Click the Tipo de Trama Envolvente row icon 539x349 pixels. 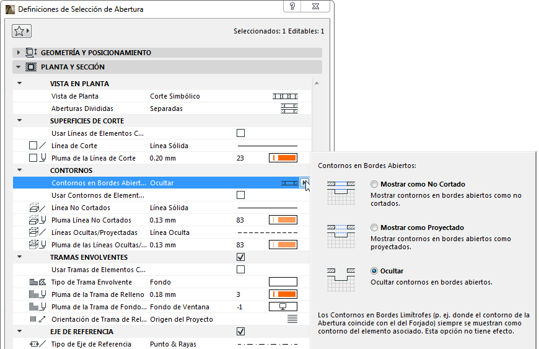[x=37, y=282]
